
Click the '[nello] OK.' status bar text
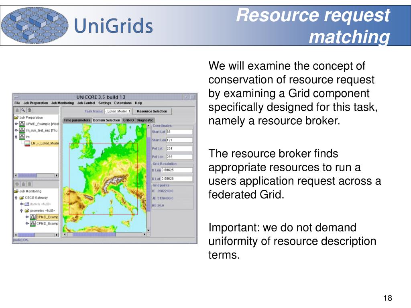point(21,240)
